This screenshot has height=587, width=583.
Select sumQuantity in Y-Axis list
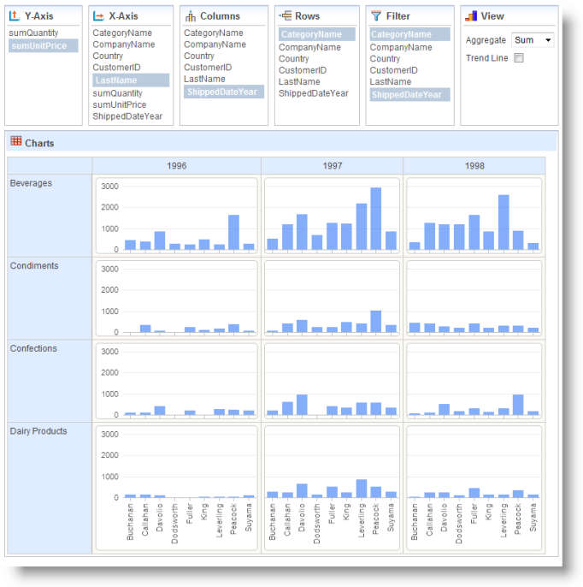coord(33,33)
